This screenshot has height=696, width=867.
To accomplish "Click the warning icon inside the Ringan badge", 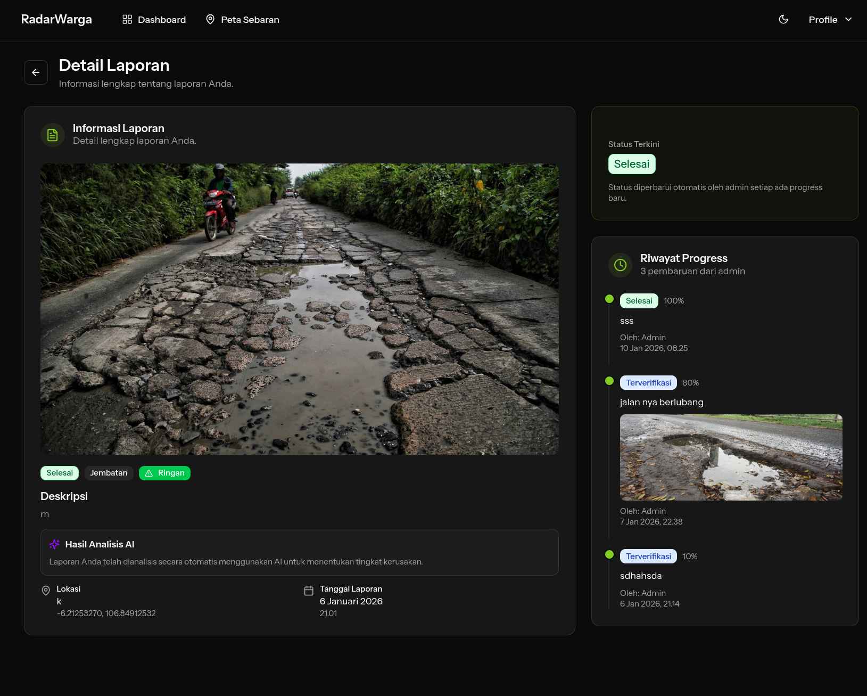I will 147,473.
